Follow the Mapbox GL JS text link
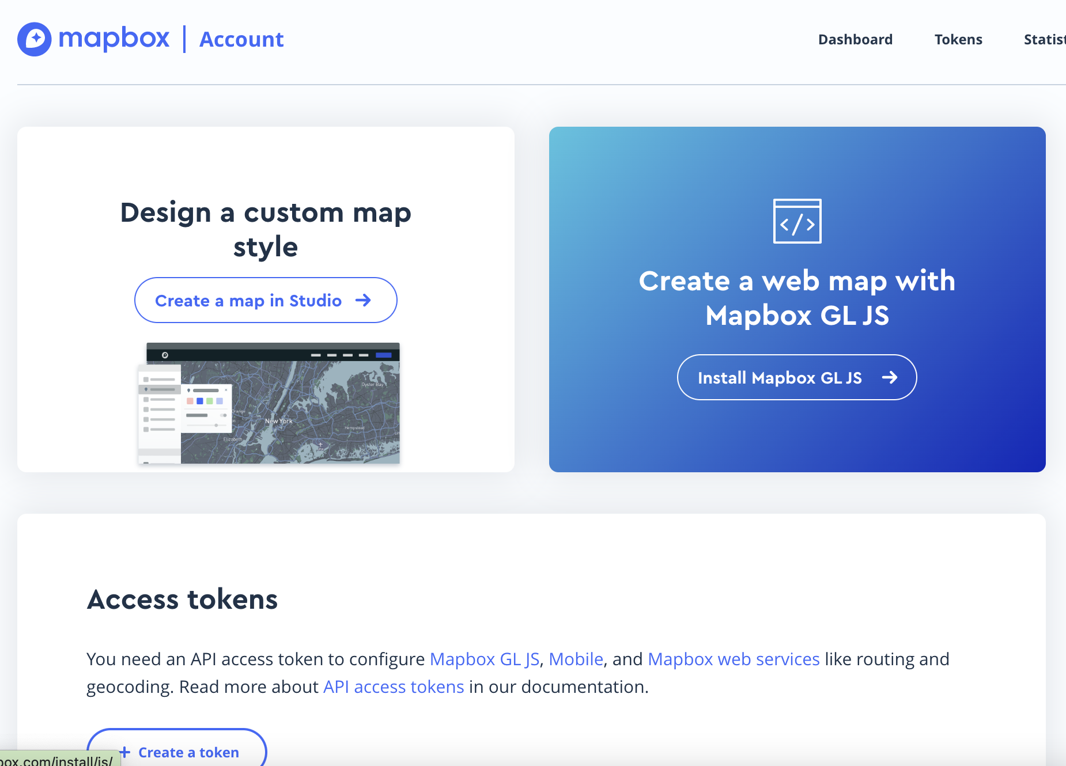Image resolution: width=1066 pixels, height=766 pixels. click(485, 659)
